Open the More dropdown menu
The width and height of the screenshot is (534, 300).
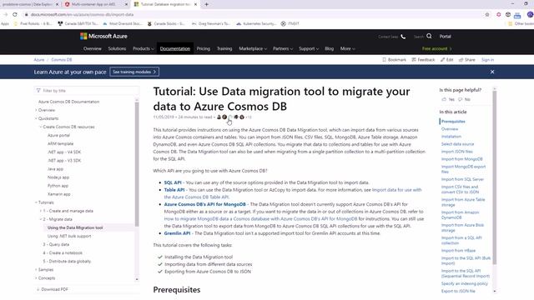(x=347, y=48)
